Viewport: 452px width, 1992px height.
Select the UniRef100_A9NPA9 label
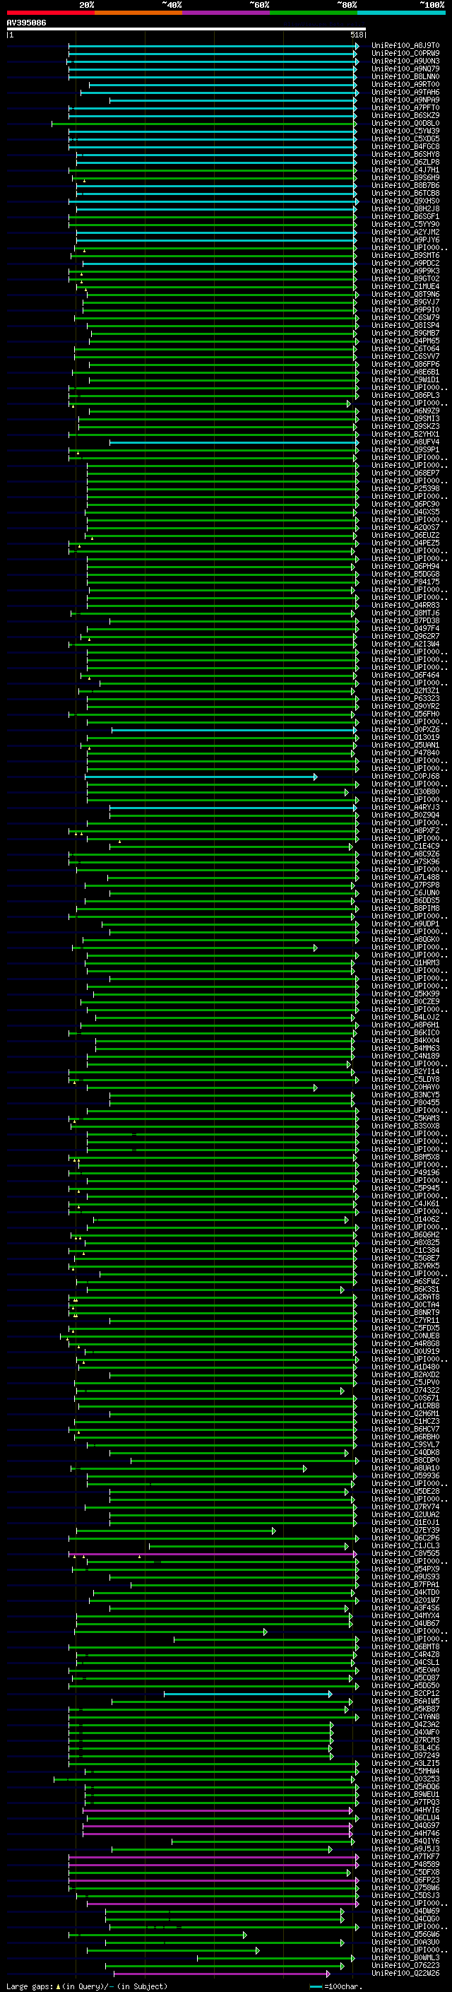pos(405,100)
